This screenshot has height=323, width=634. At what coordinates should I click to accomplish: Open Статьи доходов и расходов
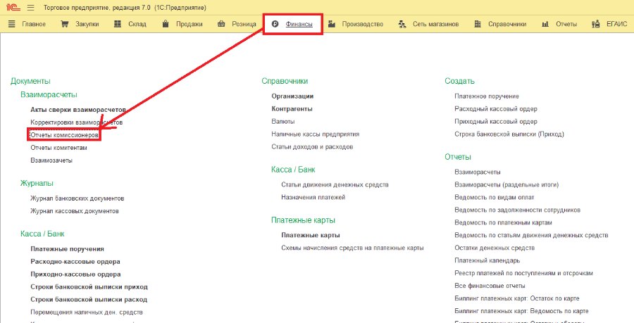(312, 147)
